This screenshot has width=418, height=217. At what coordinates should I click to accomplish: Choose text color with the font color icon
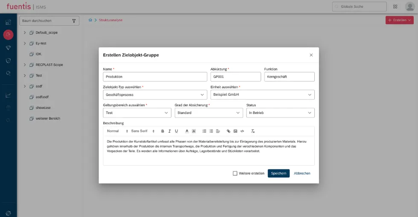pyautogui.click(x=187, y=131)
